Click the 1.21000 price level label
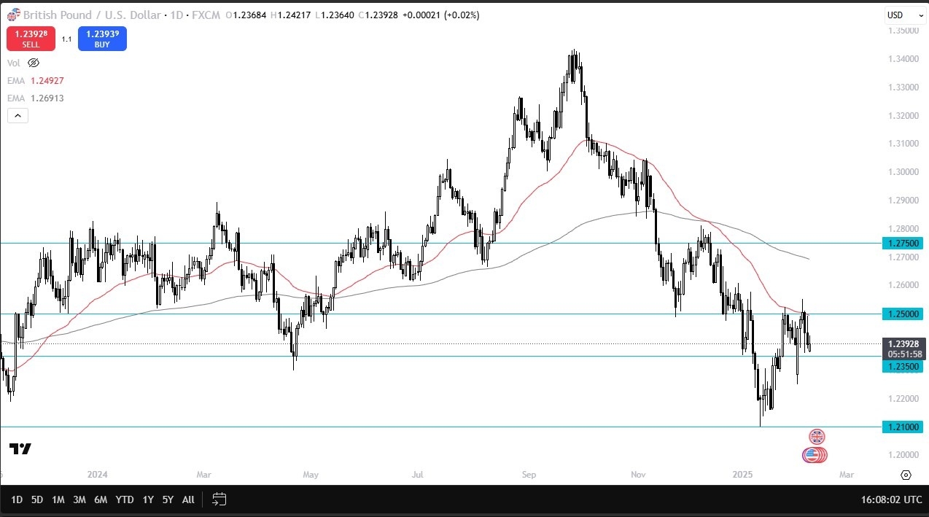The width and height of the screenshot is (929, 517). [x=902, y=426]
